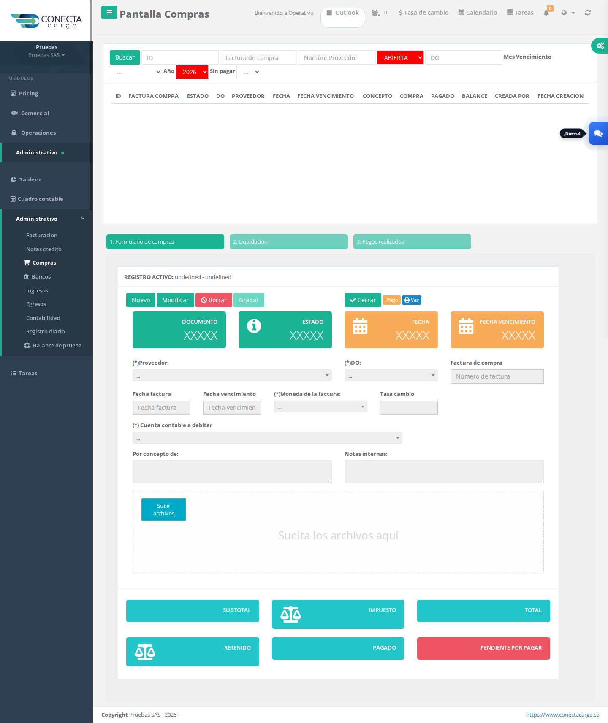The image size is (608, 723).
Task: Click the info icon on ESTADO card
Action: click(254, 326)
